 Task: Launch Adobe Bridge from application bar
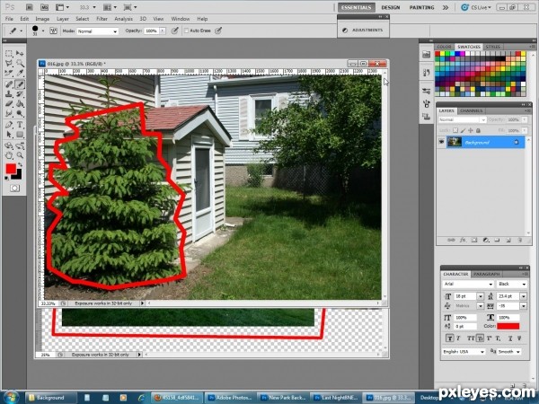[30, 7]
